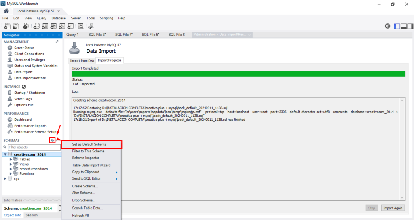Switch to the SQL File 5* tab

pyautogui.click(x=150, y=35)
